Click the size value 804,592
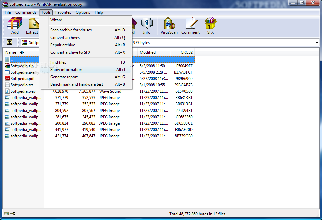The image size is (322, 220). tap(62, 111)
